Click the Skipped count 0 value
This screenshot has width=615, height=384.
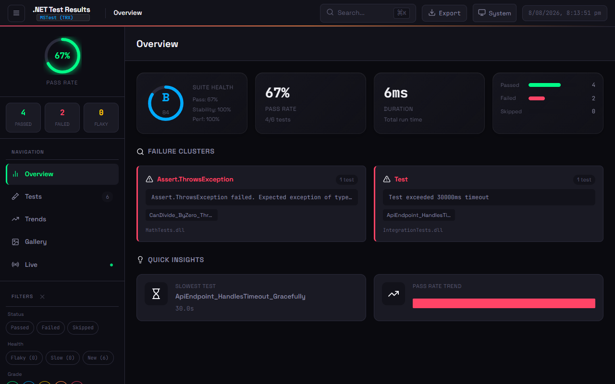click(593, 111)
